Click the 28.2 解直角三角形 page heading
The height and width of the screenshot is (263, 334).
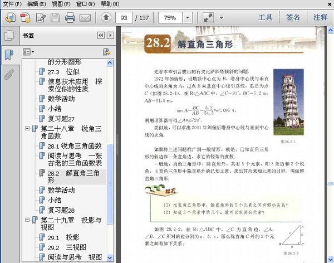pyautogui.click(x=189, y=43)
